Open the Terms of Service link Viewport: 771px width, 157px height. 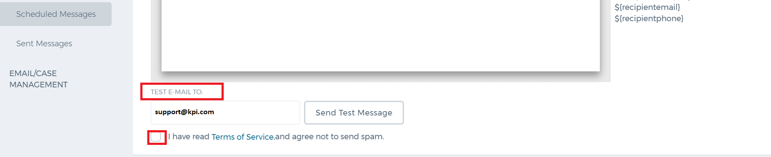pyautogui.click(x=242, y=137)
